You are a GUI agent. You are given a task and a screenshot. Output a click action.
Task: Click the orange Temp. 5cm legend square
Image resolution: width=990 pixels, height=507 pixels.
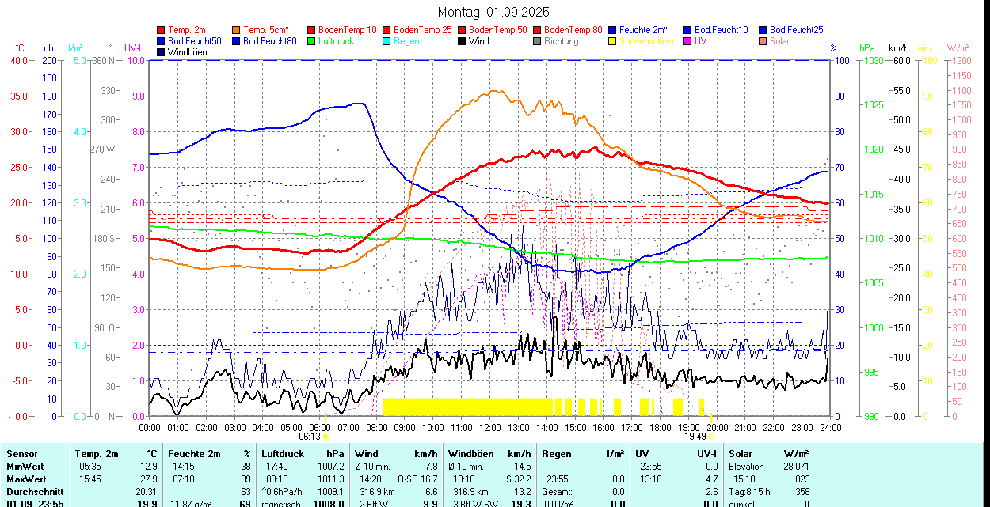click(x=237, y=30)
